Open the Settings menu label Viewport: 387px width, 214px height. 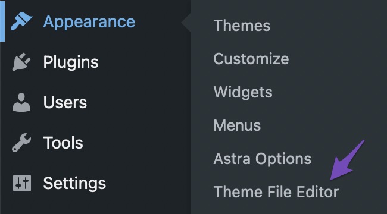(74, 184)
